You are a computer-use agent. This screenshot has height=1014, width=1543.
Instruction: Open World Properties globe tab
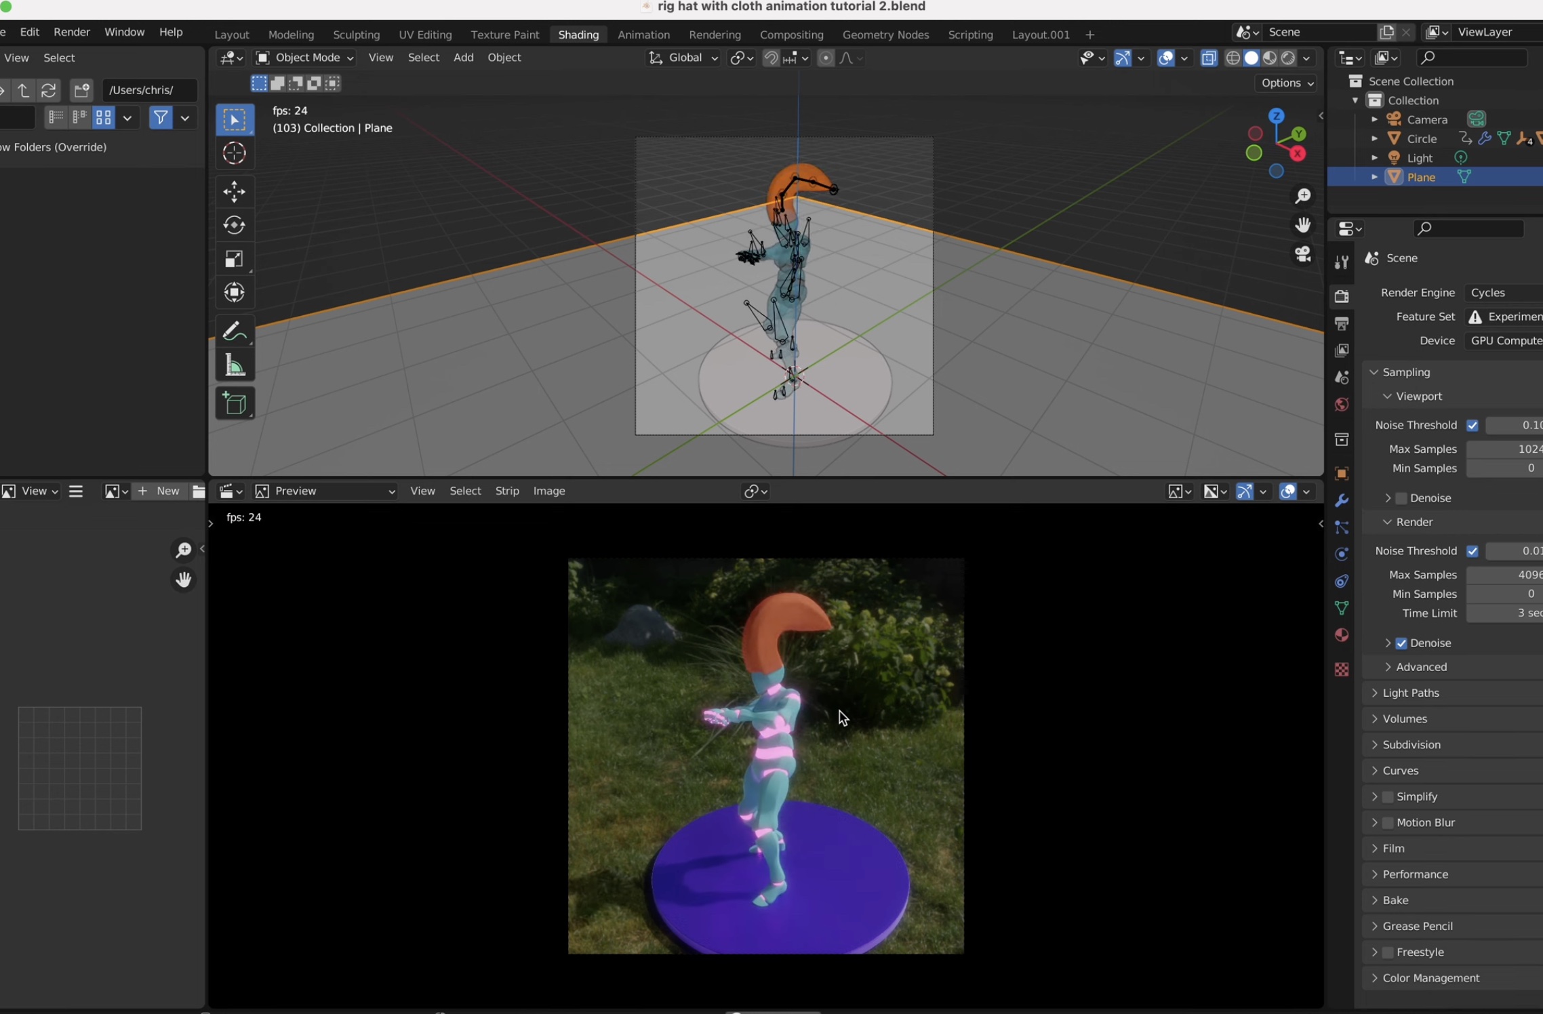pos(1341,405)
